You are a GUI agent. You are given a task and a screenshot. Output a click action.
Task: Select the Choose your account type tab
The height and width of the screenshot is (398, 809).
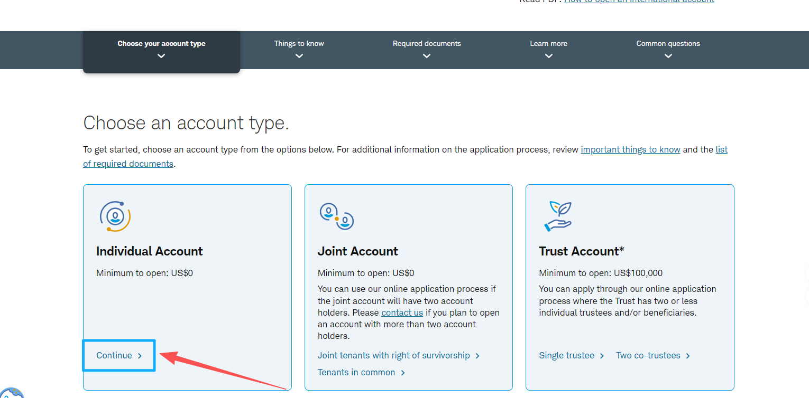point(161,51)
